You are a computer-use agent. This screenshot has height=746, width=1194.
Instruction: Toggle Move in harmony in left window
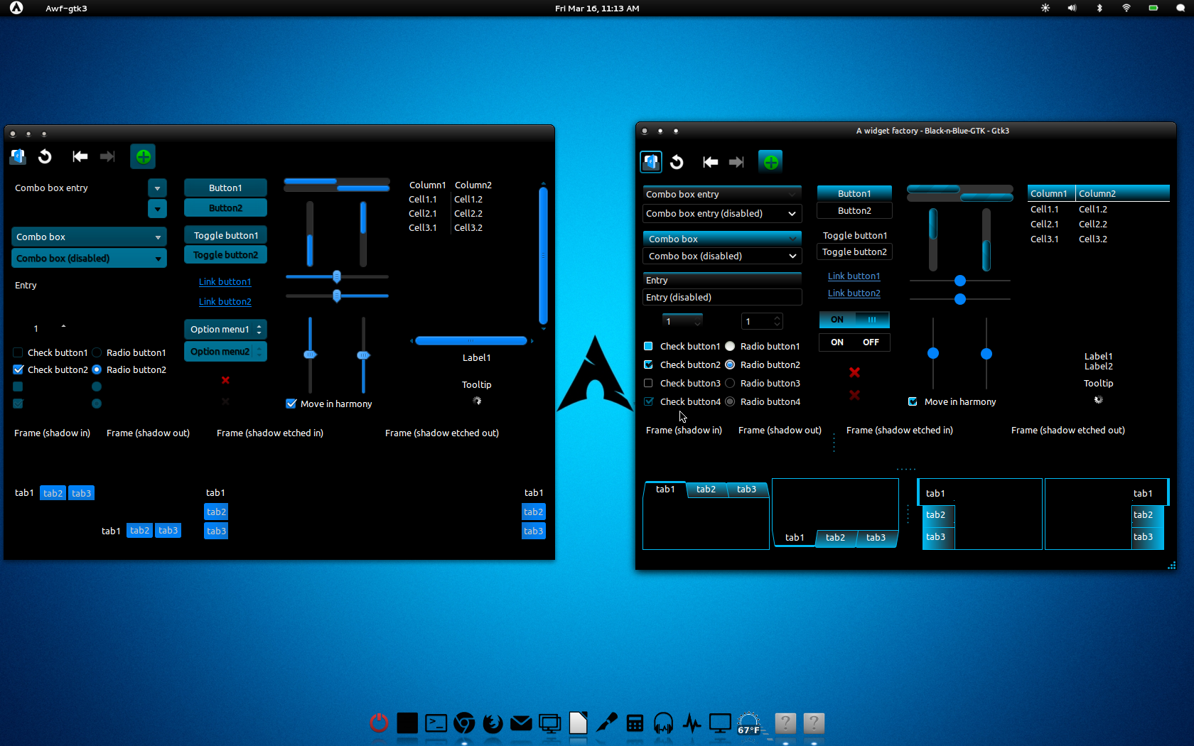pyautogui.click(x=291, y=404)
